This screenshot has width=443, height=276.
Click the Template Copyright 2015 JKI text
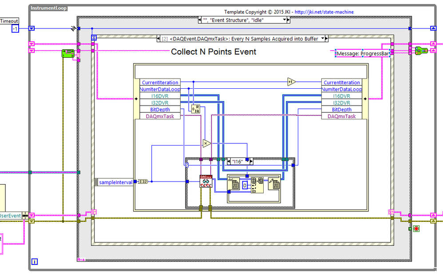point(258,12)
